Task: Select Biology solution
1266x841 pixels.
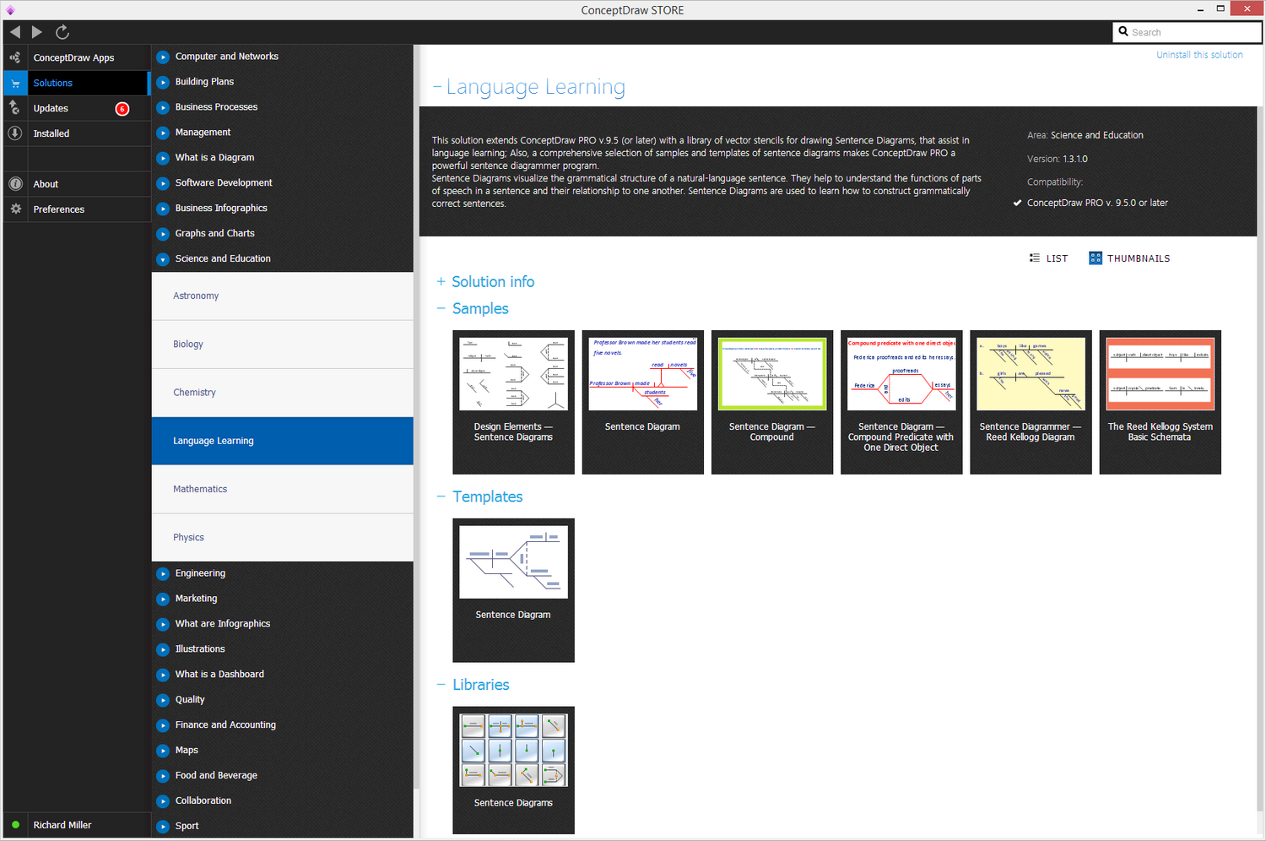Action: click(x=283, y=345)
